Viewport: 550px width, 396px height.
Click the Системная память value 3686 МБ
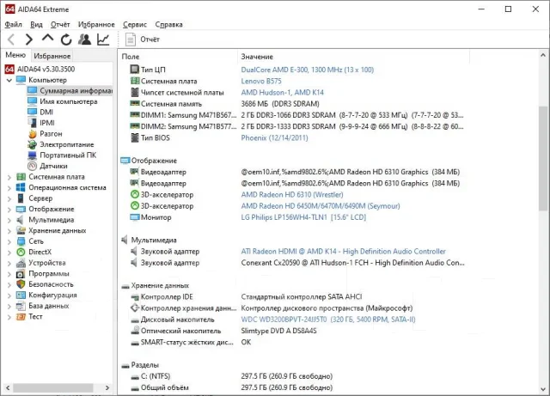(x=280, y=104)
